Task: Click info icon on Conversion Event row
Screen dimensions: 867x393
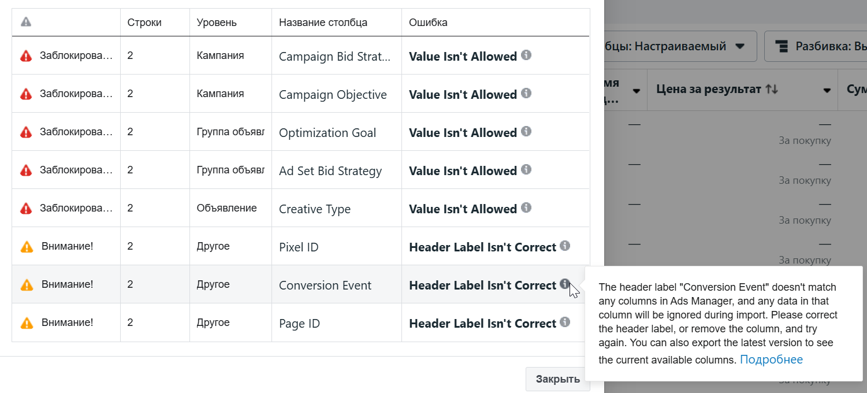Action: pyautogui.click(x=565, y=284)
